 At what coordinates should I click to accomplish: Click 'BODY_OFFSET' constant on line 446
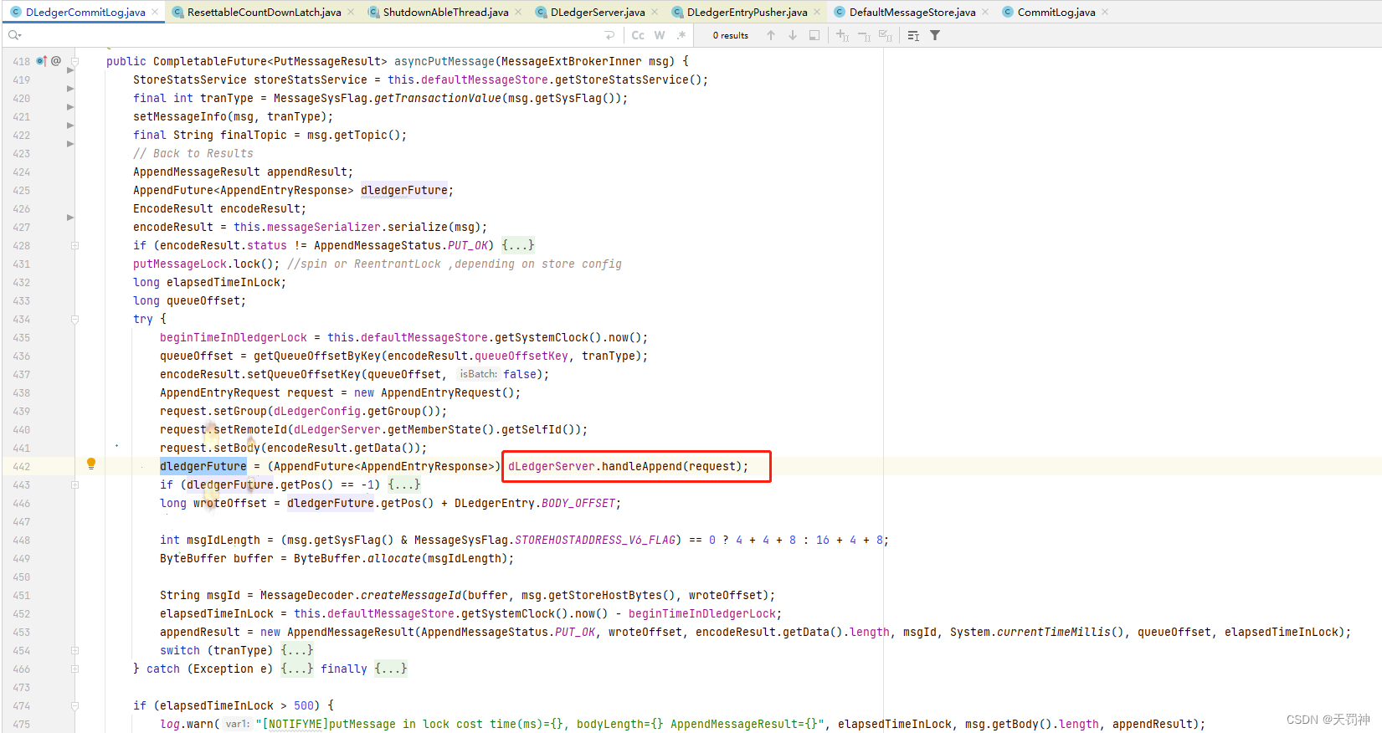pos(578,503)
